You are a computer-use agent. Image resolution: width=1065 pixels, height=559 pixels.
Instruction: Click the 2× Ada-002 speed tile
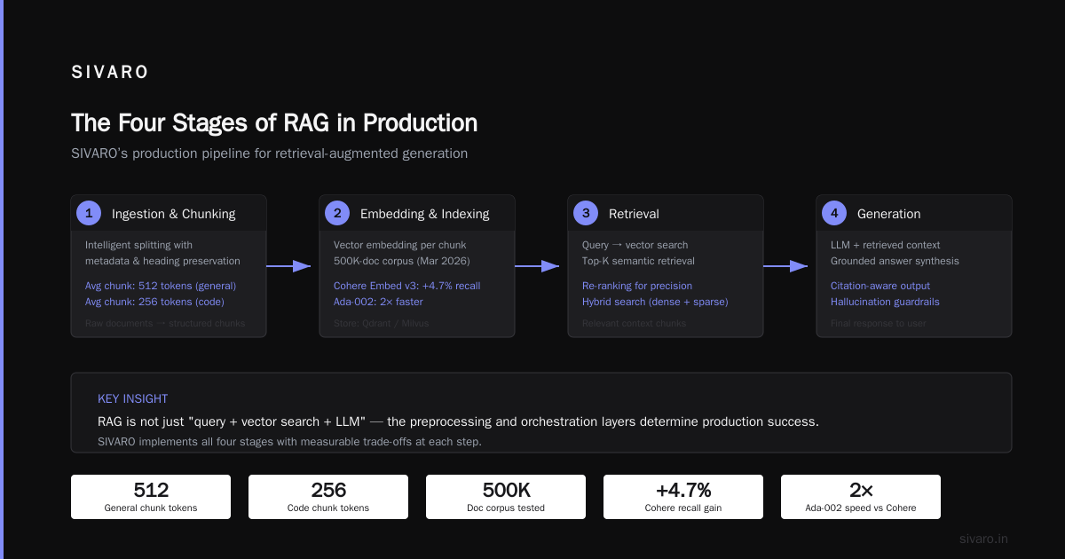pyautogui.click(x=861, y=497)
